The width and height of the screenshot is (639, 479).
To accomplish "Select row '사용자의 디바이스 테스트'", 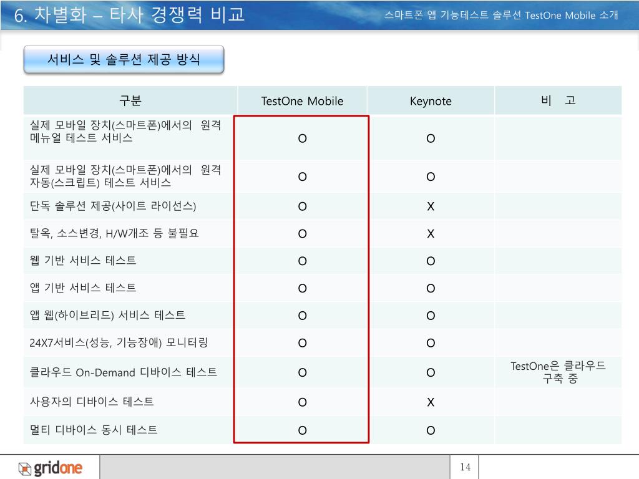I will (x=323, y=402).
